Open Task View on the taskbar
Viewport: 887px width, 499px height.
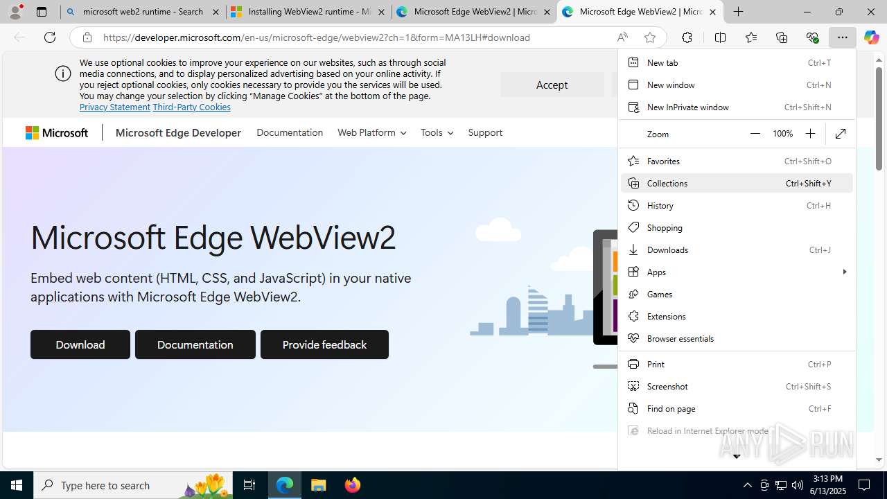point(249,485)
